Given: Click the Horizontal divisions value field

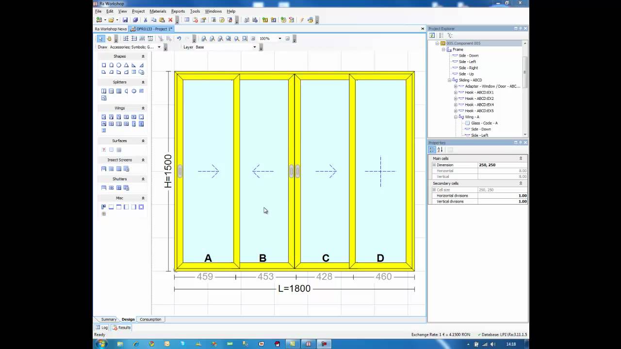Looking at the screenshot, I should (503, 196).
